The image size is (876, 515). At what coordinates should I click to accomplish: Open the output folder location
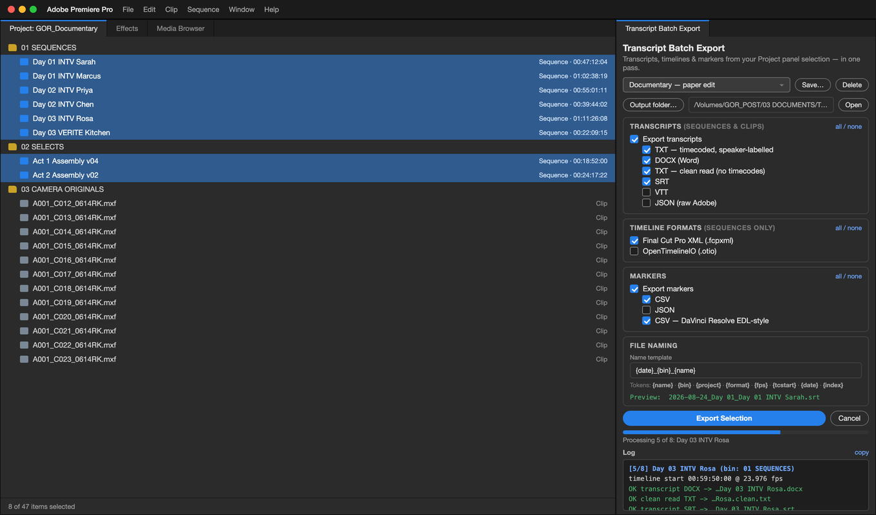[x=853, y=105]
